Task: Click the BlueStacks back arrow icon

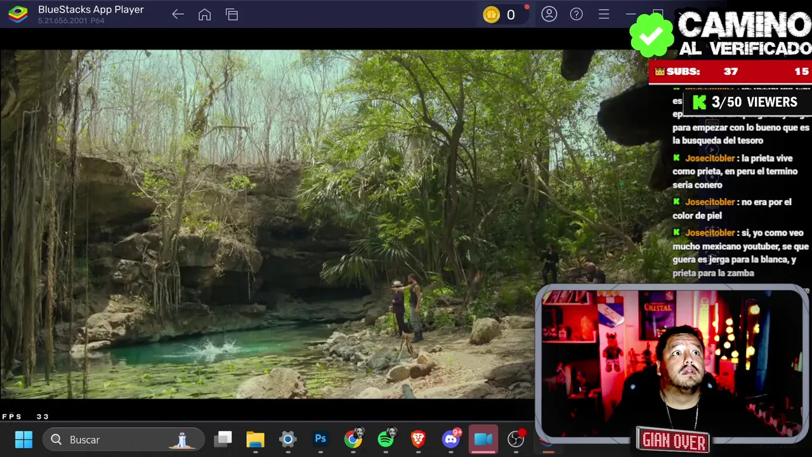Action: 178,15
